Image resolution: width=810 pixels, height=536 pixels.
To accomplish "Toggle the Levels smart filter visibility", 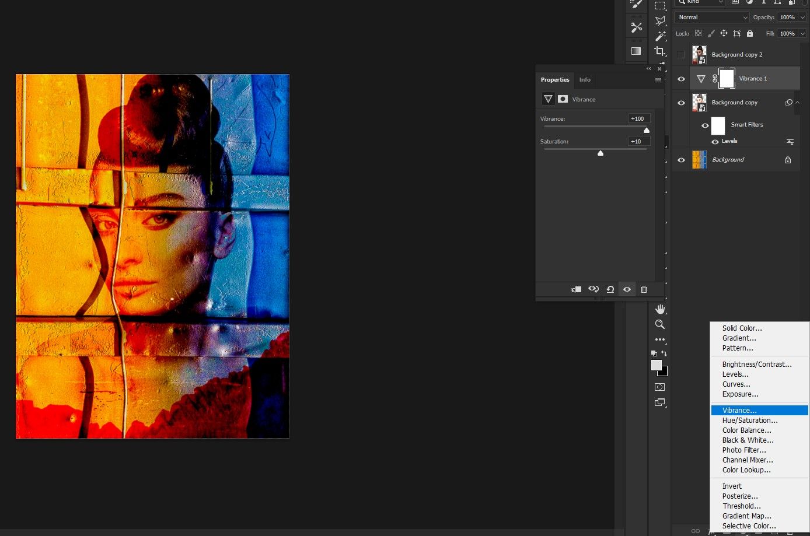I will point(715,141).
